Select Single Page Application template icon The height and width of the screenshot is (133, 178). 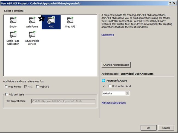(13, 34)
